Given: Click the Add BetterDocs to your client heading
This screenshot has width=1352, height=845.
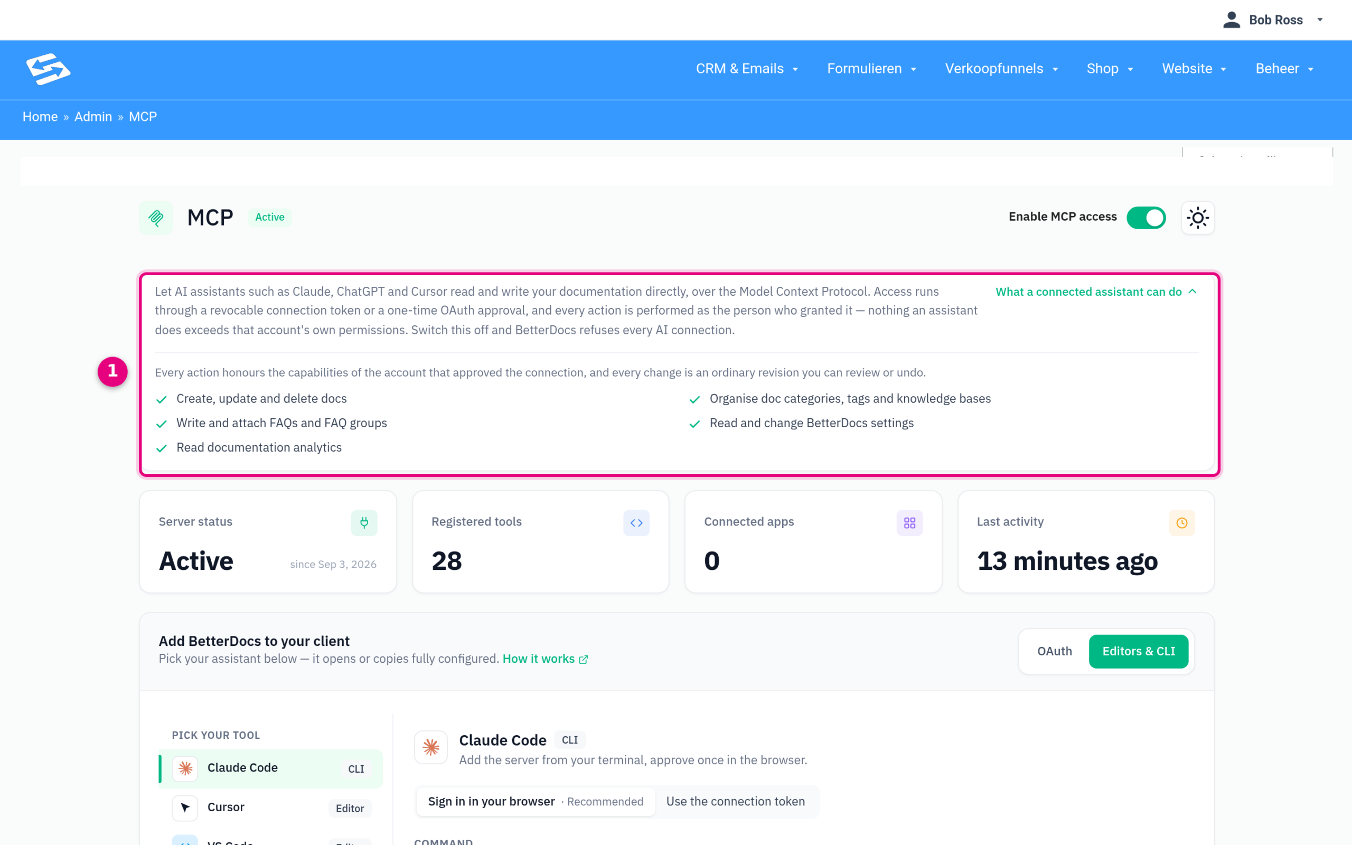Looking at the screenshot, I should click(254, 641).
